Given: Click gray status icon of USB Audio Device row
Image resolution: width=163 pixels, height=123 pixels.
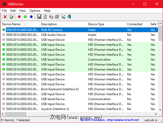Looking at the screenshot, I should click(4, 35).
